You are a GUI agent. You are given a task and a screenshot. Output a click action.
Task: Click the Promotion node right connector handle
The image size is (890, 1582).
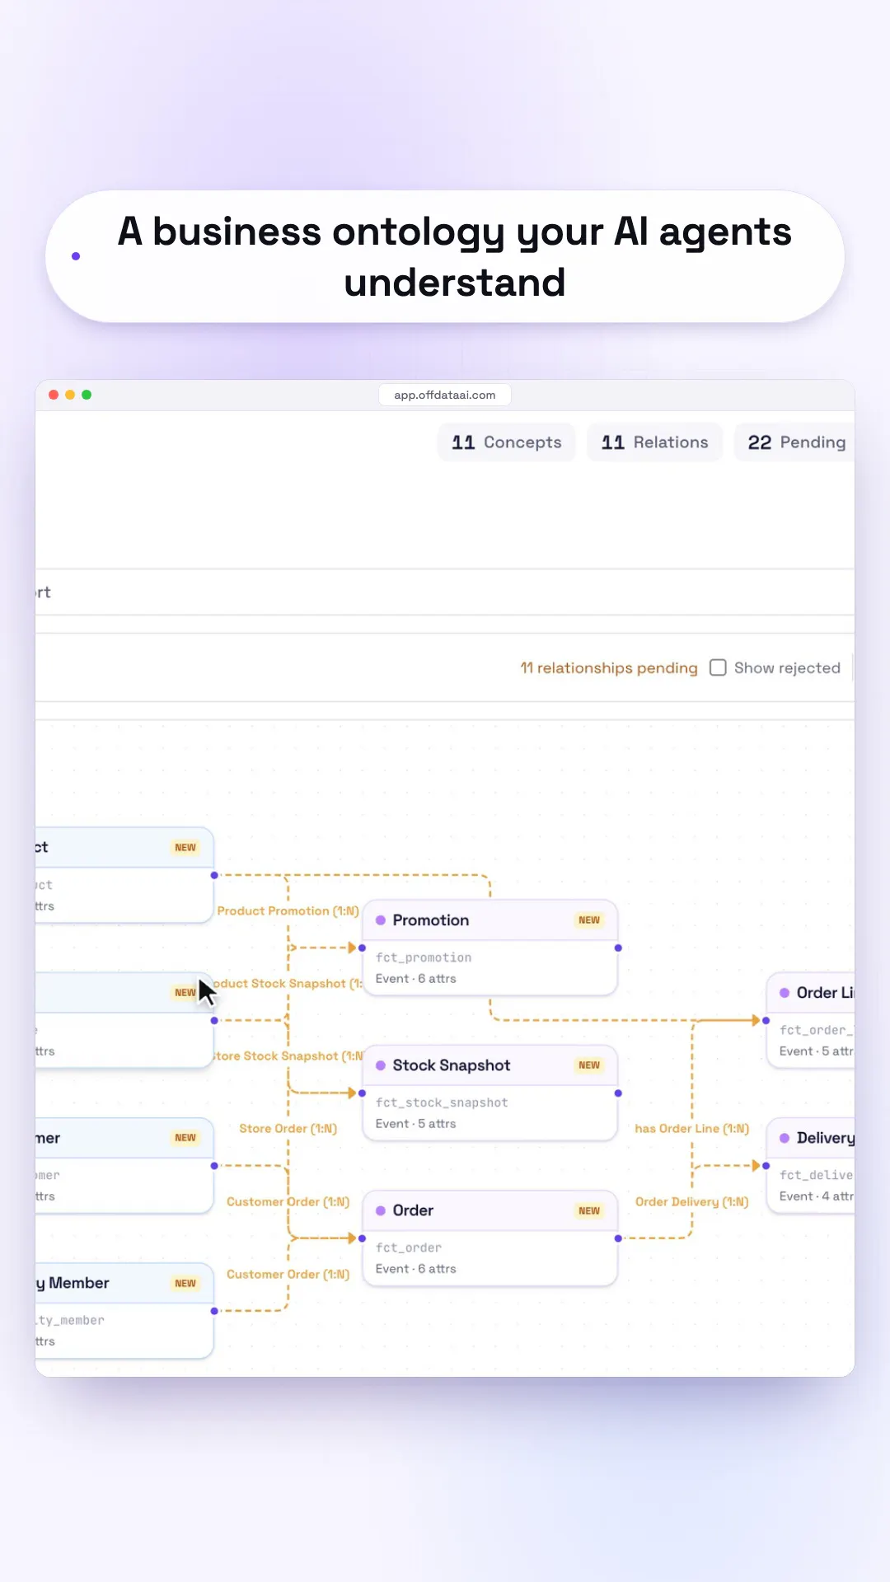[x=618, y=948]
